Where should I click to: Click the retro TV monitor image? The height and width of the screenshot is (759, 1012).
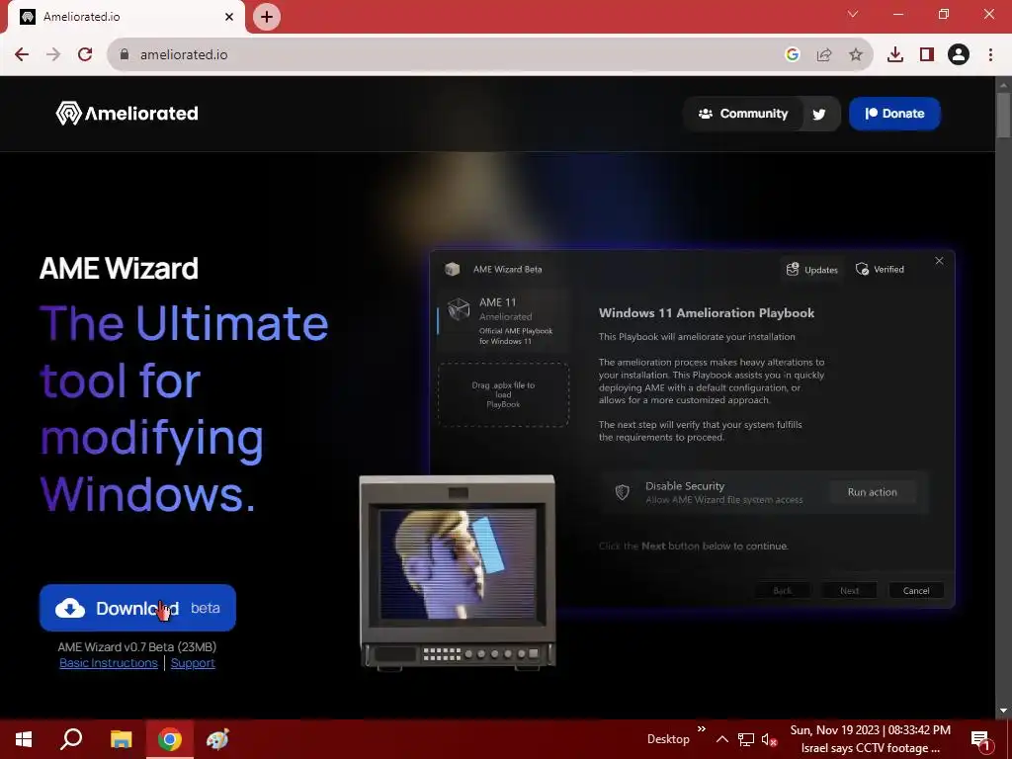point(458,572)
